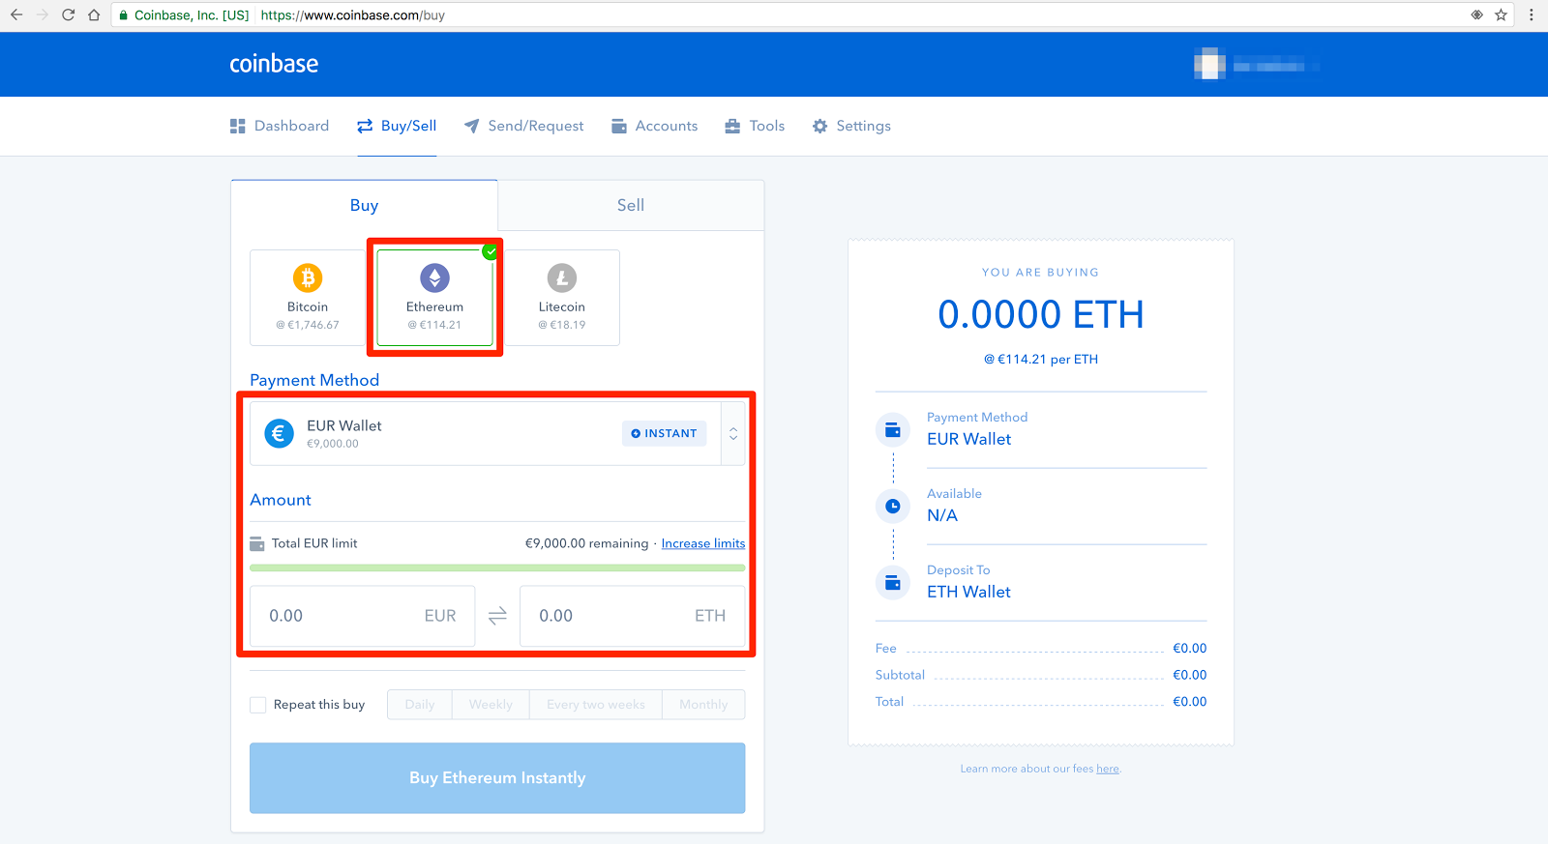Viewport: 1548px width, 844px height.
Task: Click the Settings gear icon
Action: pyautogui.click(x=820, y=126)
